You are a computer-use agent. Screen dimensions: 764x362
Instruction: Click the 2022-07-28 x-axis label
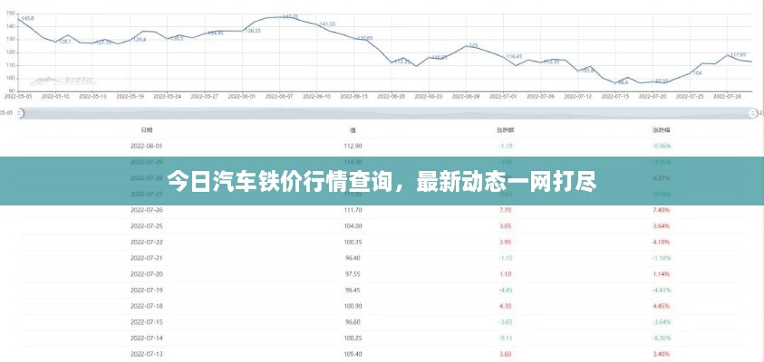pyautogui.click(x=727, y=96)
